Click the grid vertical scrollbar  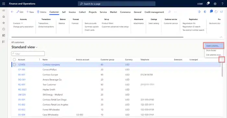(222, 70)
